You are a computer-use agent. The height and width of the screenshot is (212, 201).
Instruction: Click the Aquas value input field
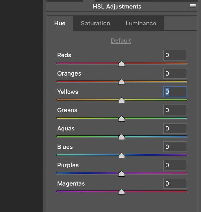click(x=175, y=129)
